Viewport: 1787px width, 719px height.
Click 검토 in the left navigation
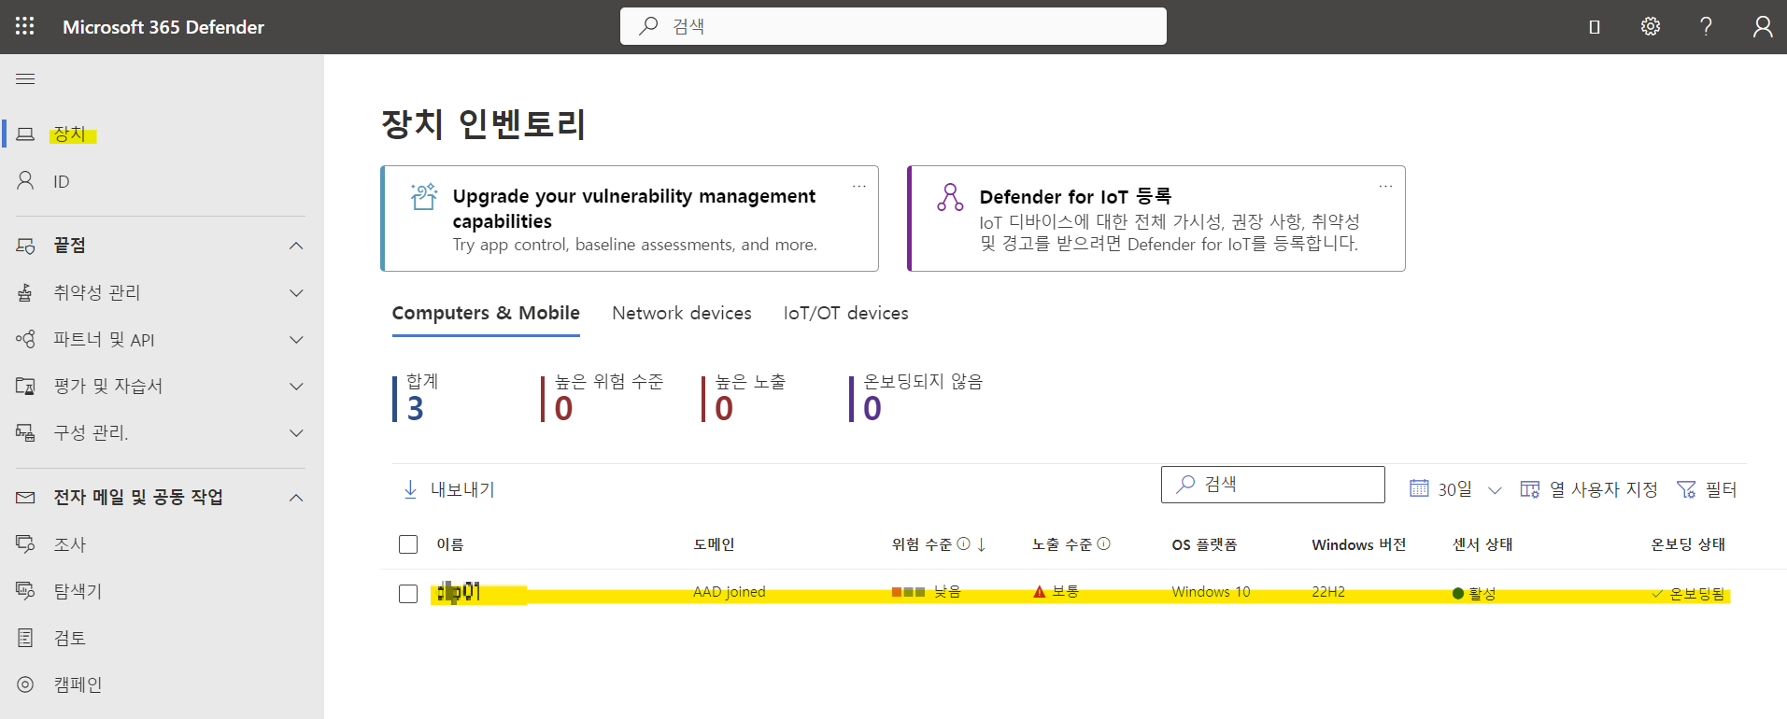tap(70, 638)
